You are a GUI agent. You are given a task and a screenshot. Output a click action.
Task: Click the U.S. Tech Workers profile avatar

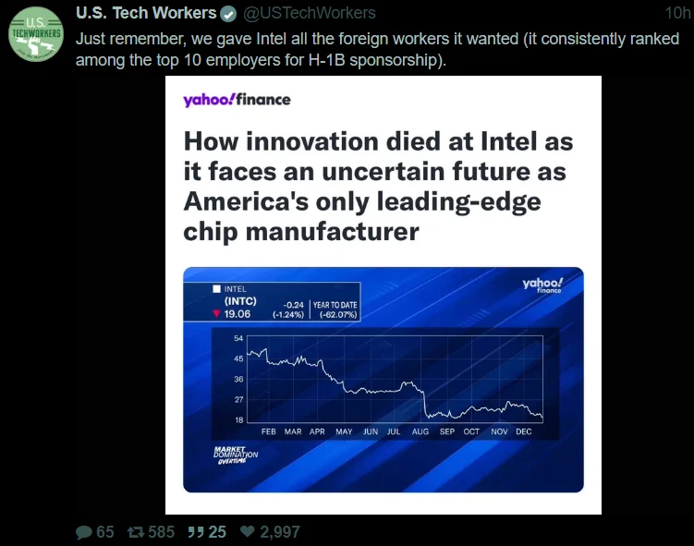pyautogui.click(x=35, y=36)
